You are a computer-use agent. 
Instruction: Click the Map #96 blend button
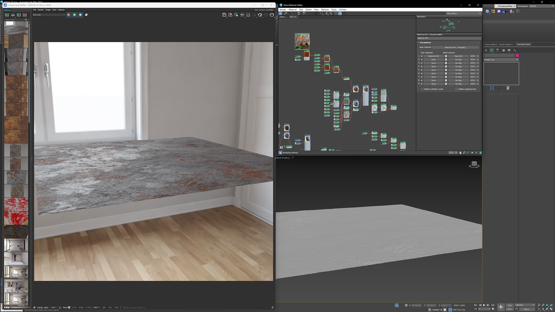tap(458, 56)
